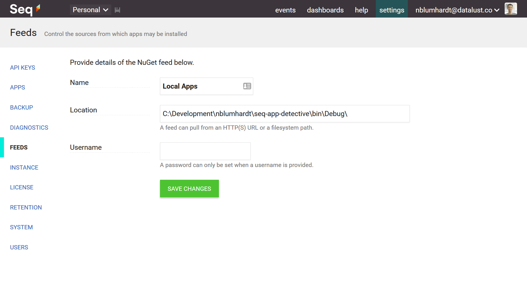Click the Feeds page heading
This screenshot has height=291, width=527.
pos(24,33)
